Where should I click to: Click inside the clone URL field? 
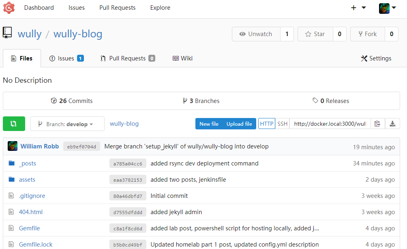click(x=330, y=124)
